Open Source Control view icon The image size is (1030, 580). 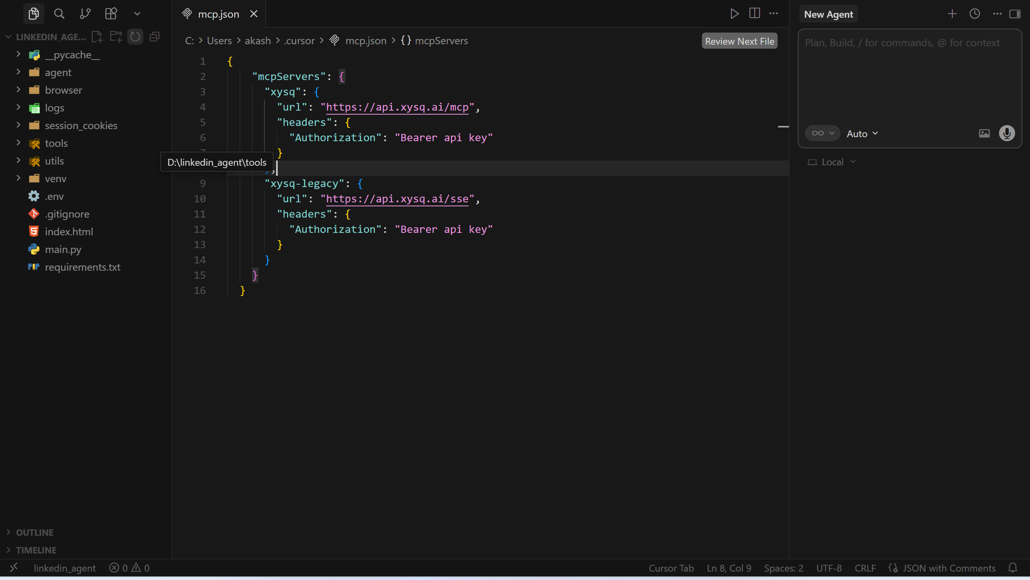[85, 14]
